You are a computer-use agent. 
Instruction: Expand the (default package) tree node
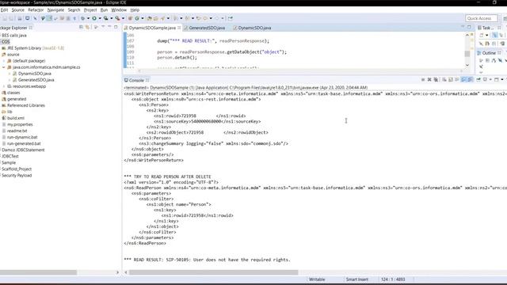pos(4,61)
